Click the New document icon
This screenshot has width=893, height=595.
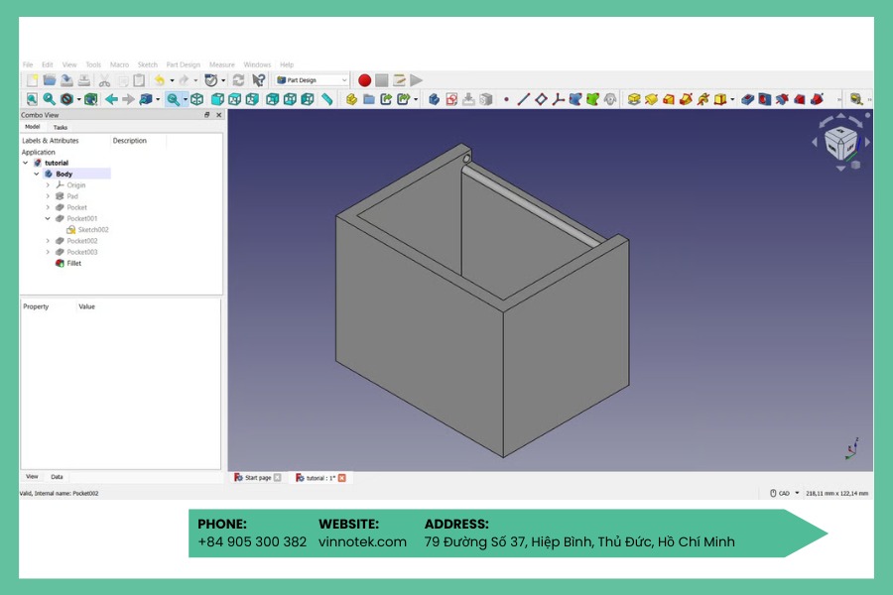[x=33, y=80]
